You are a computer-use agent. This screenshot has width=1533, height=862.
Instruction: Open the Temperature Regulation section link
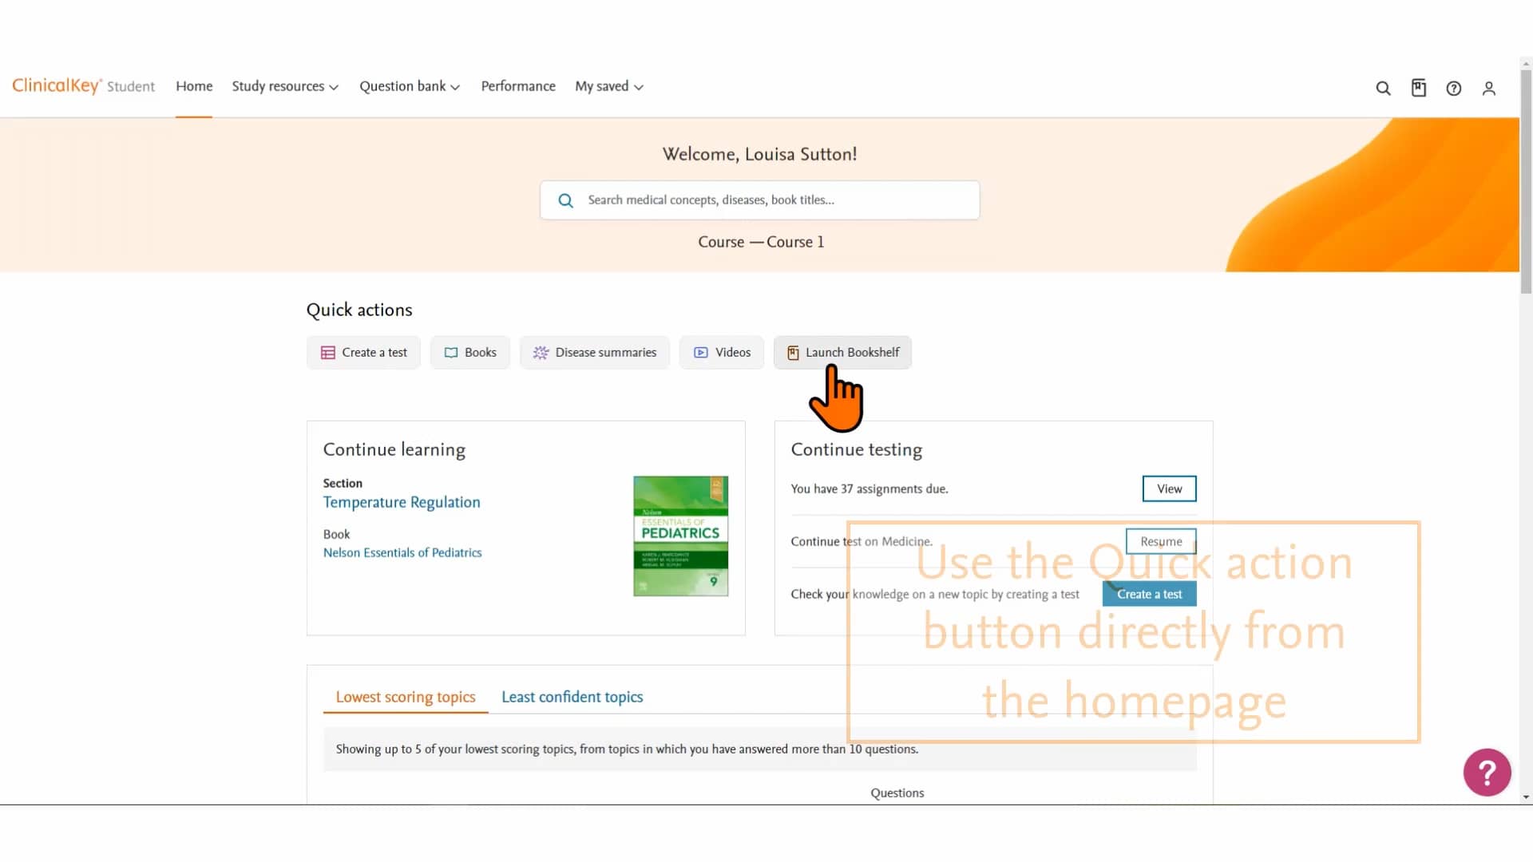pos(402,502)
